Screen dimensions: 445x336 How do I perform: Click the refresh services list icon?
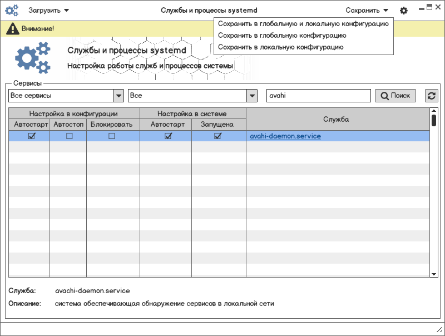[x=432, y=96]
